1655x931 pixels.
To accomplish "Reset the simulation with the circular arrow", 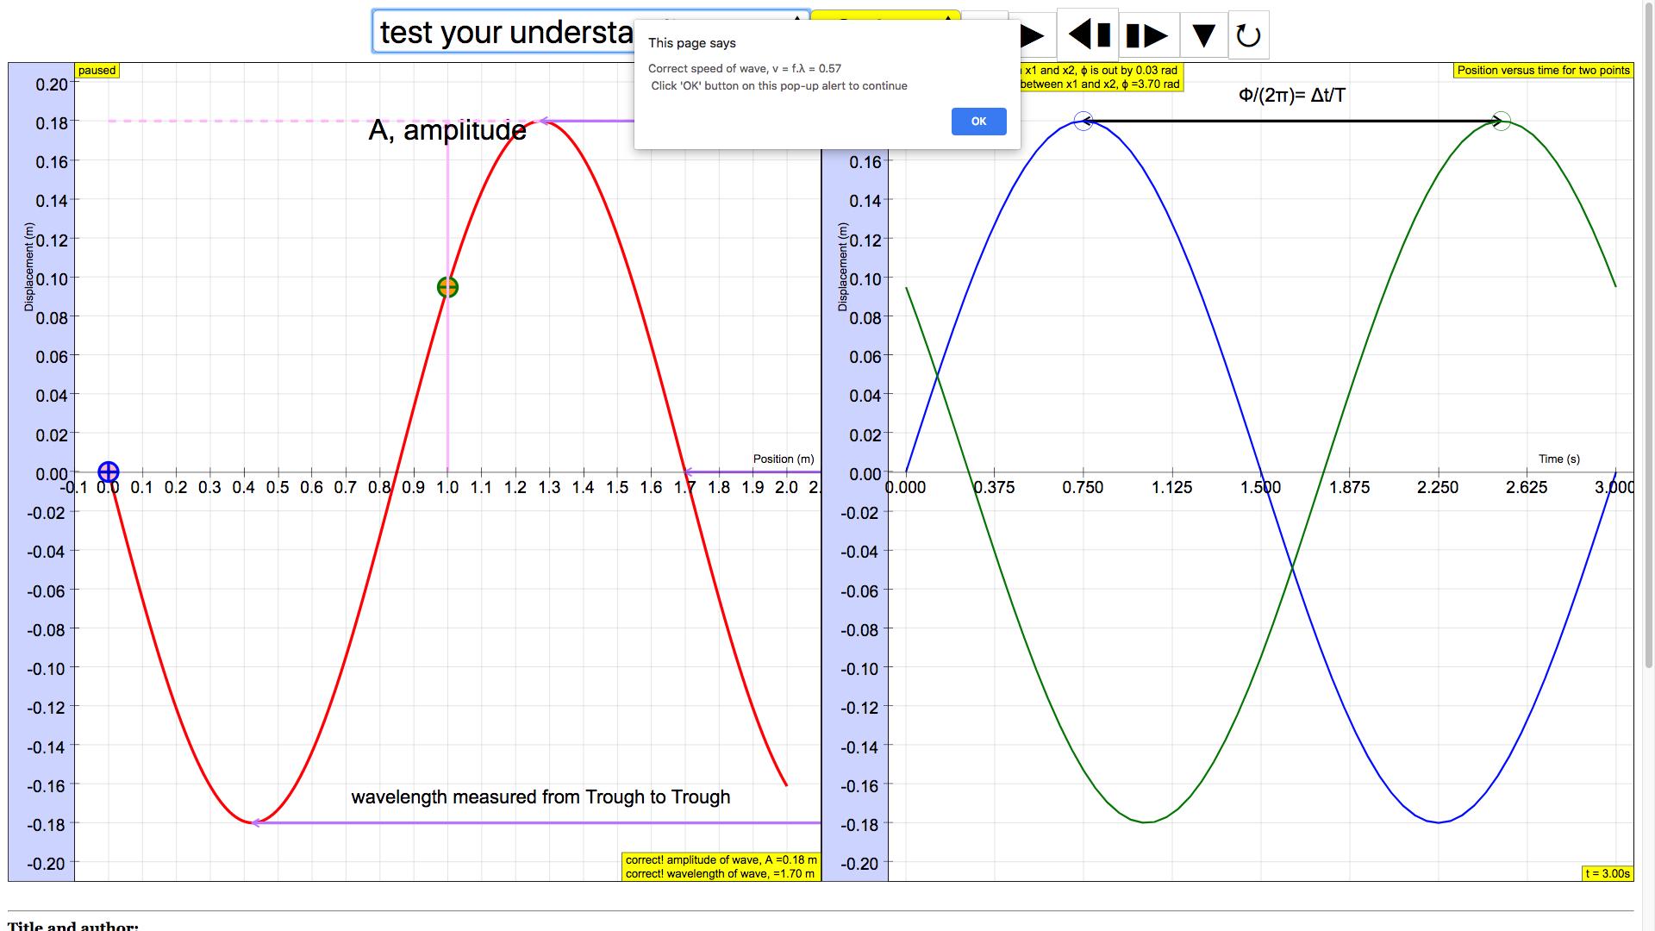I will tap(1248, 35).
